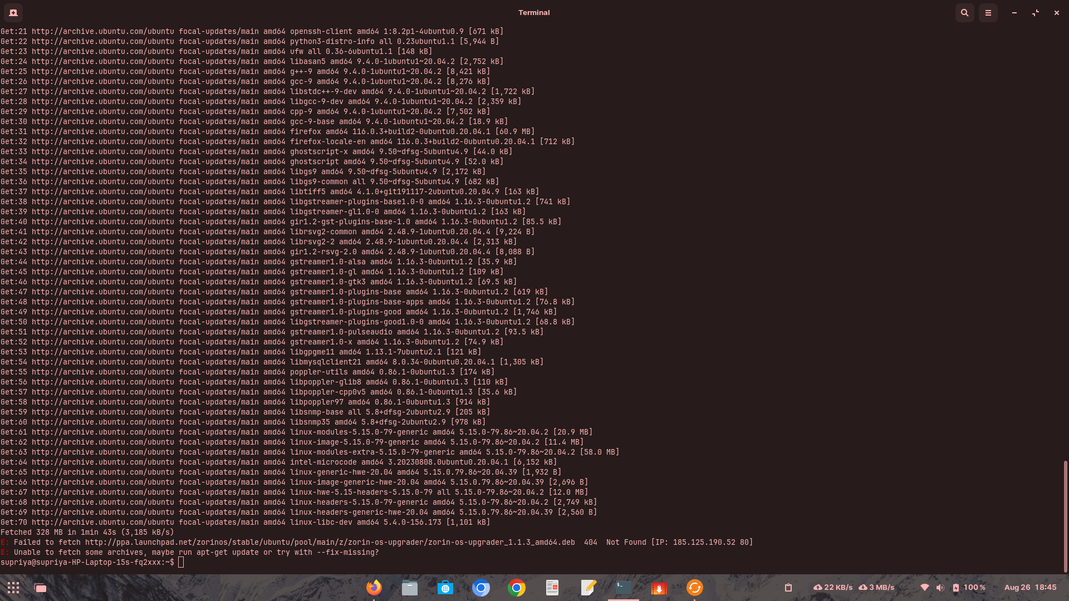
Task: Click the terminal vertical scrollbar thumb
Action: [x=1065, y=516]
